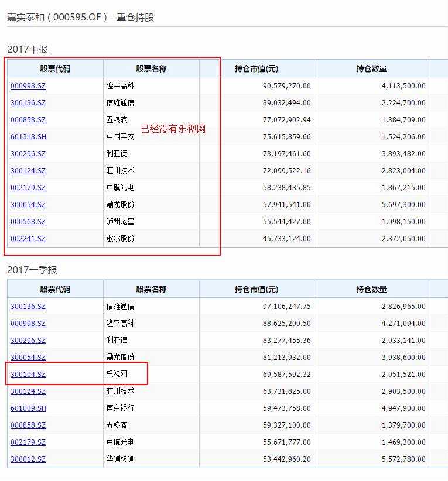Select page title 嘉实泰和 (000595.OF) - 重仓持股
Image resolution: width=448 pixels, height=481 pixels.
[80, 17]
